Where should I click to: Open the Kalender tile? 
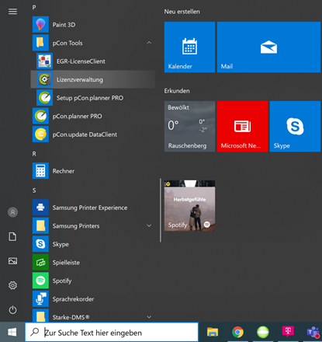click(x=189, y=47)
